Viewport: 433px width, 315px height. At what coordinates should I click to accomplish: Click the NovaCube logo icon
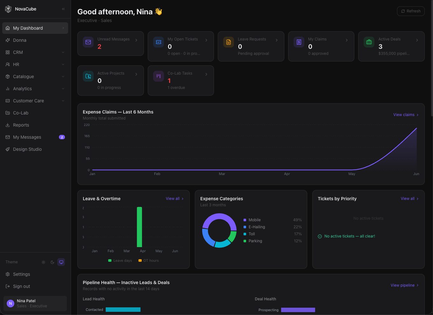pos(8,9)
